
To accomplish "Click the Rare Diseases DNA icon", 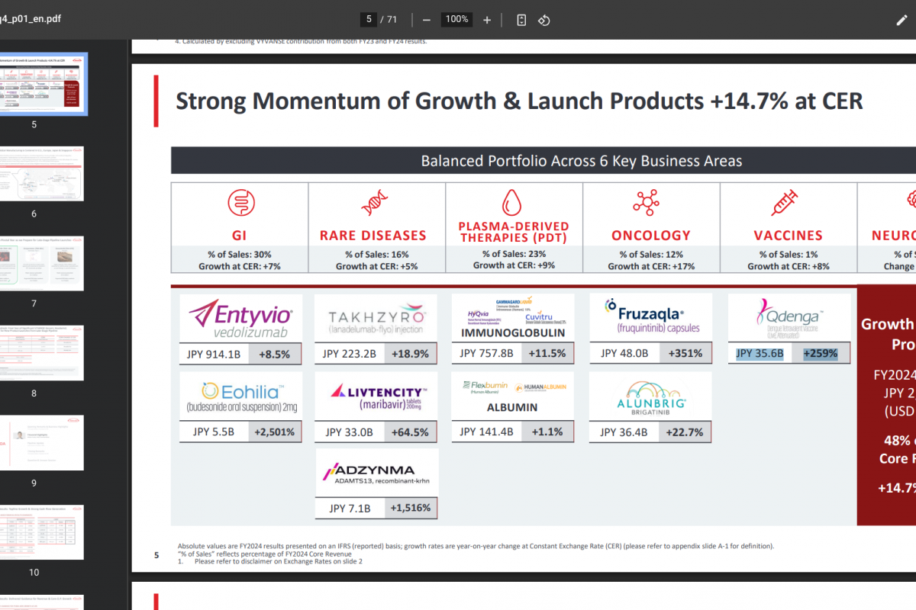I will click(374, 204).
